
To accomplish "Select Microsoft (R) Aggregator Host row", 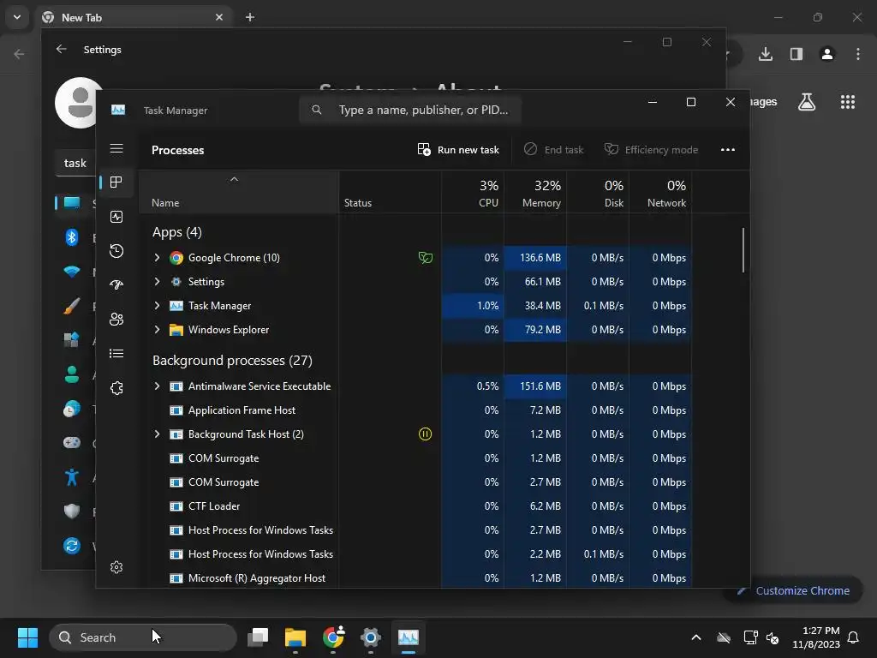I will click(415, 578).
